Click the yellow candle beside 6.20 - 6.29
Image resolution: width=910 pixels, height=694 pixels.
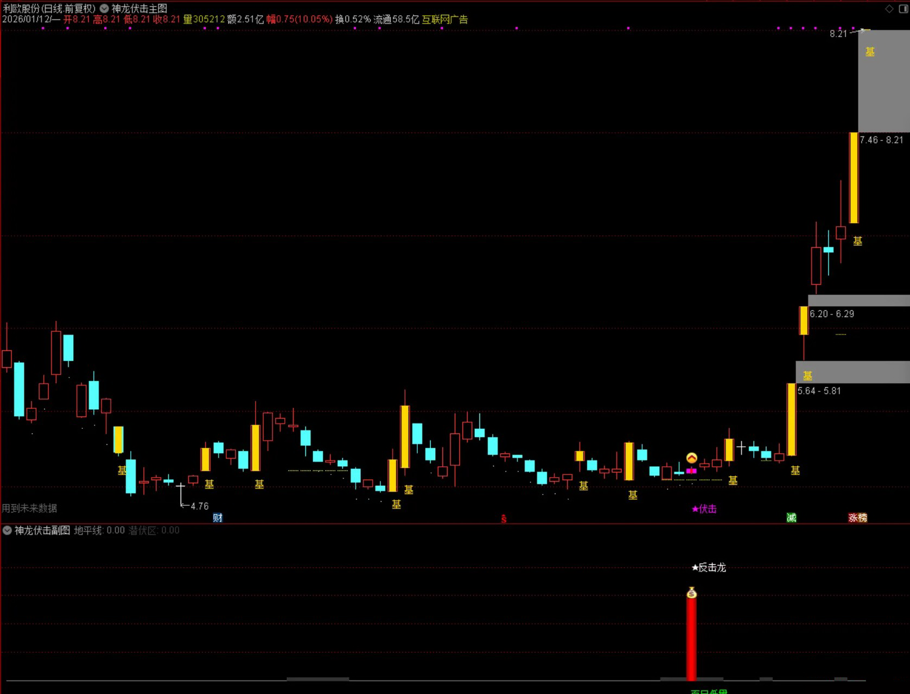[804, 320]
